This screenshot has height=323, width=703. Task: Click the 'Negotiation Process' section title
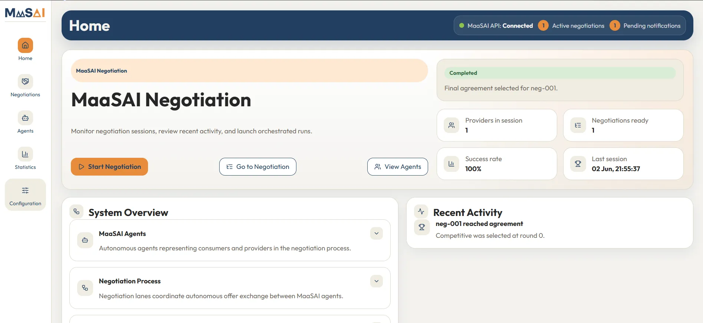130,281
